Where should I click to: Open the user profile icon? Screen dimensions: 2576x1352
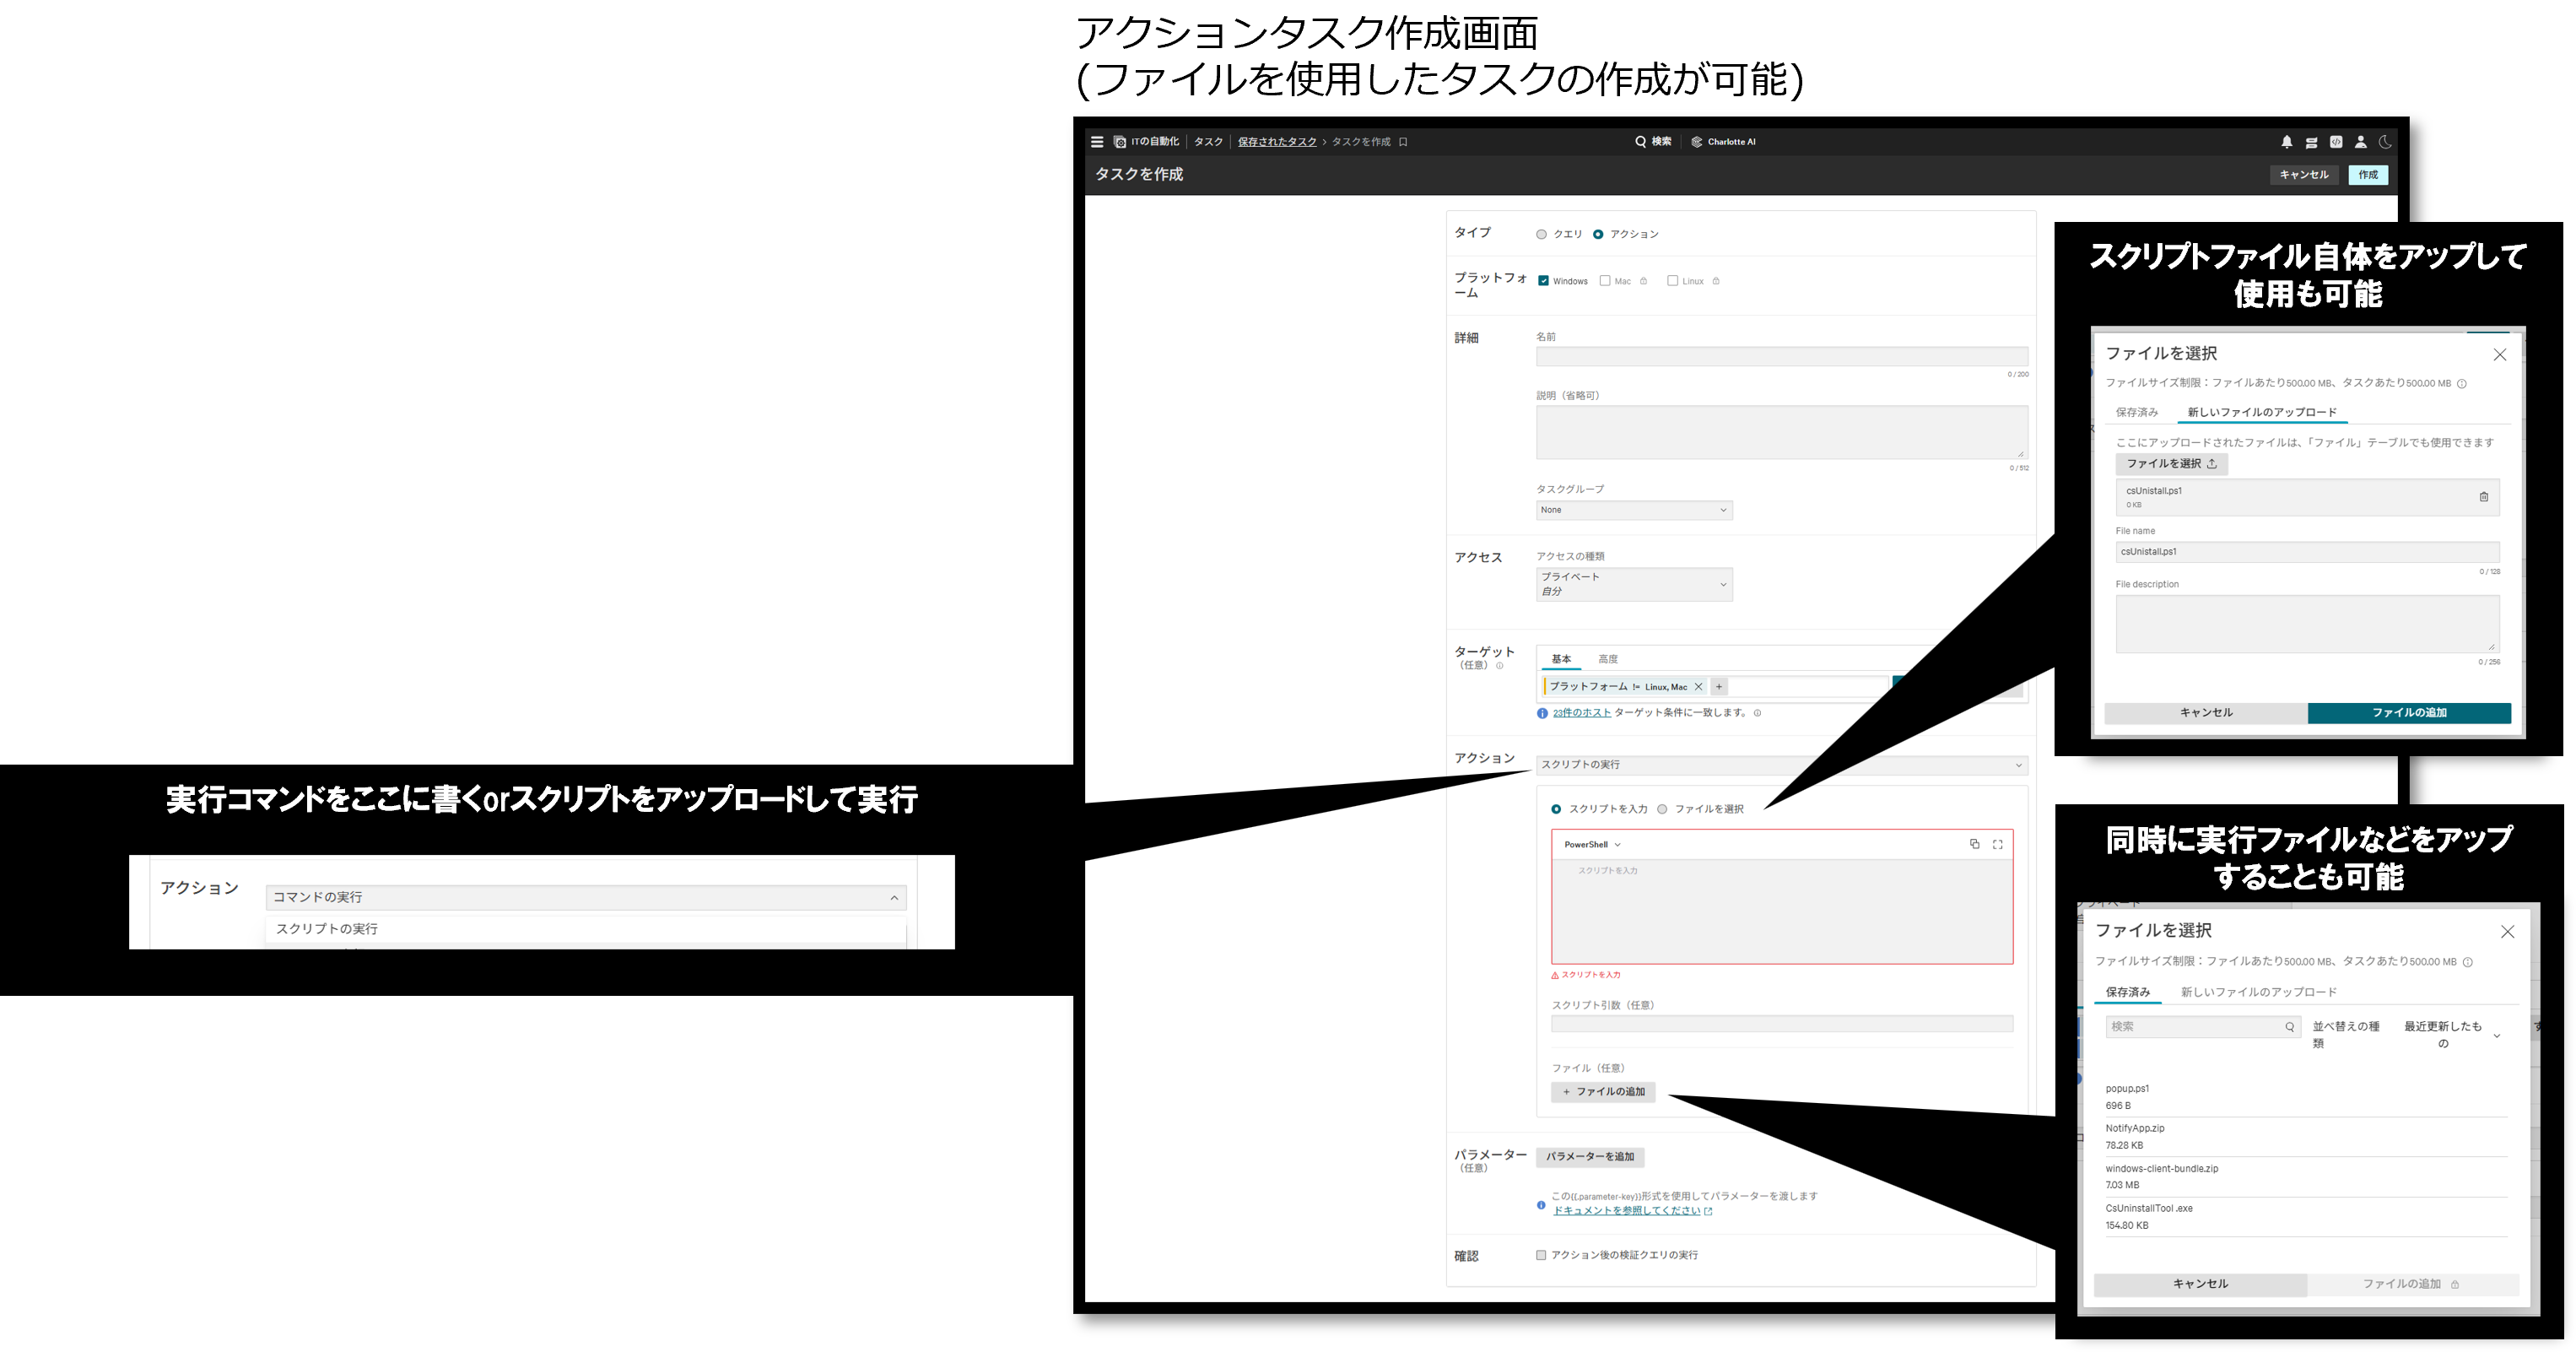point(2361,141)
